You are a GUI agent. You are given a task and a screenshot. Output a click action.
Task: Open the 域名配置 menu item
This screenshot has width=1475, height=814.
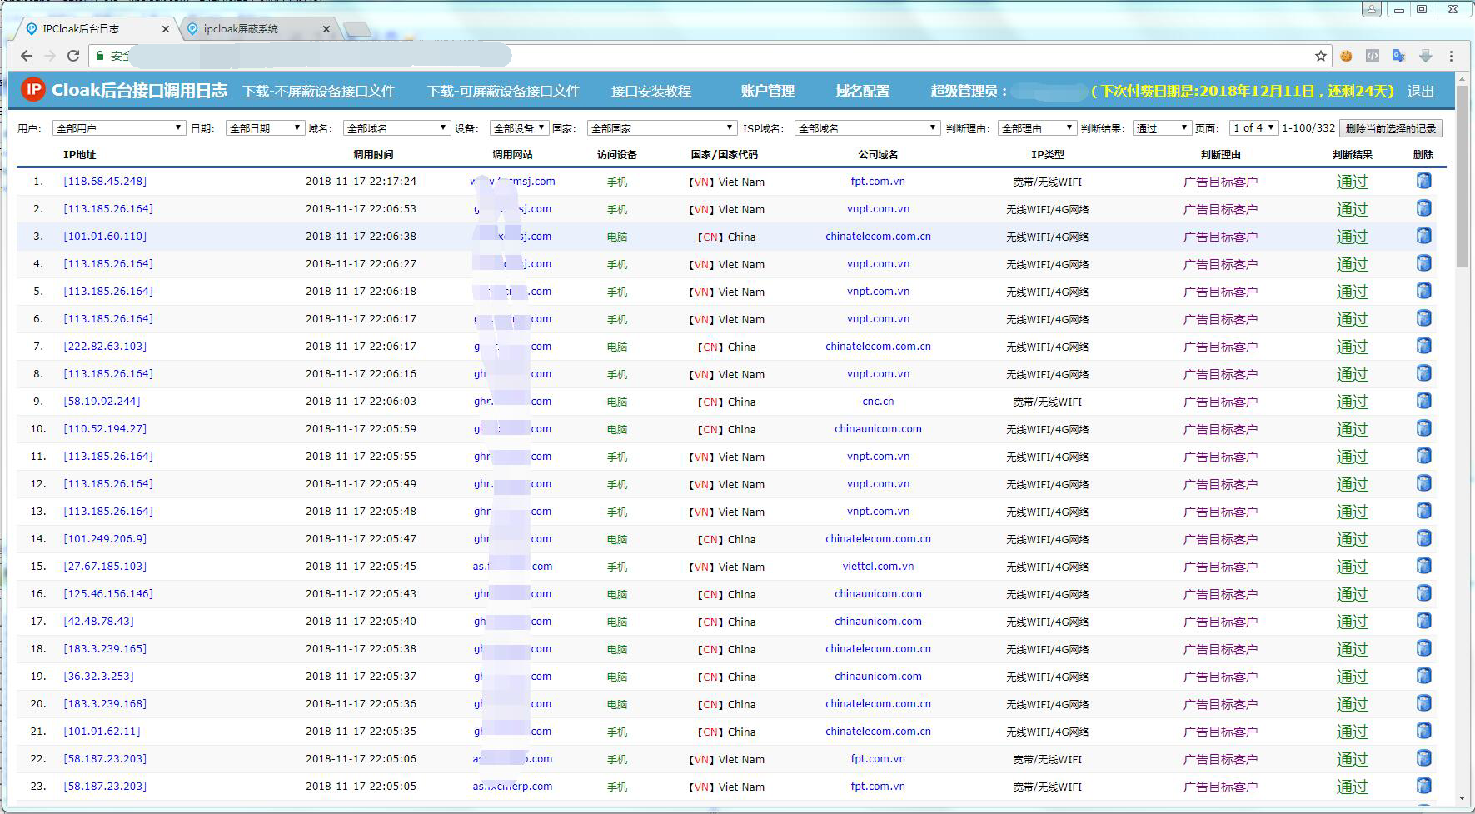pyautogui.click(x=862, y=91)
